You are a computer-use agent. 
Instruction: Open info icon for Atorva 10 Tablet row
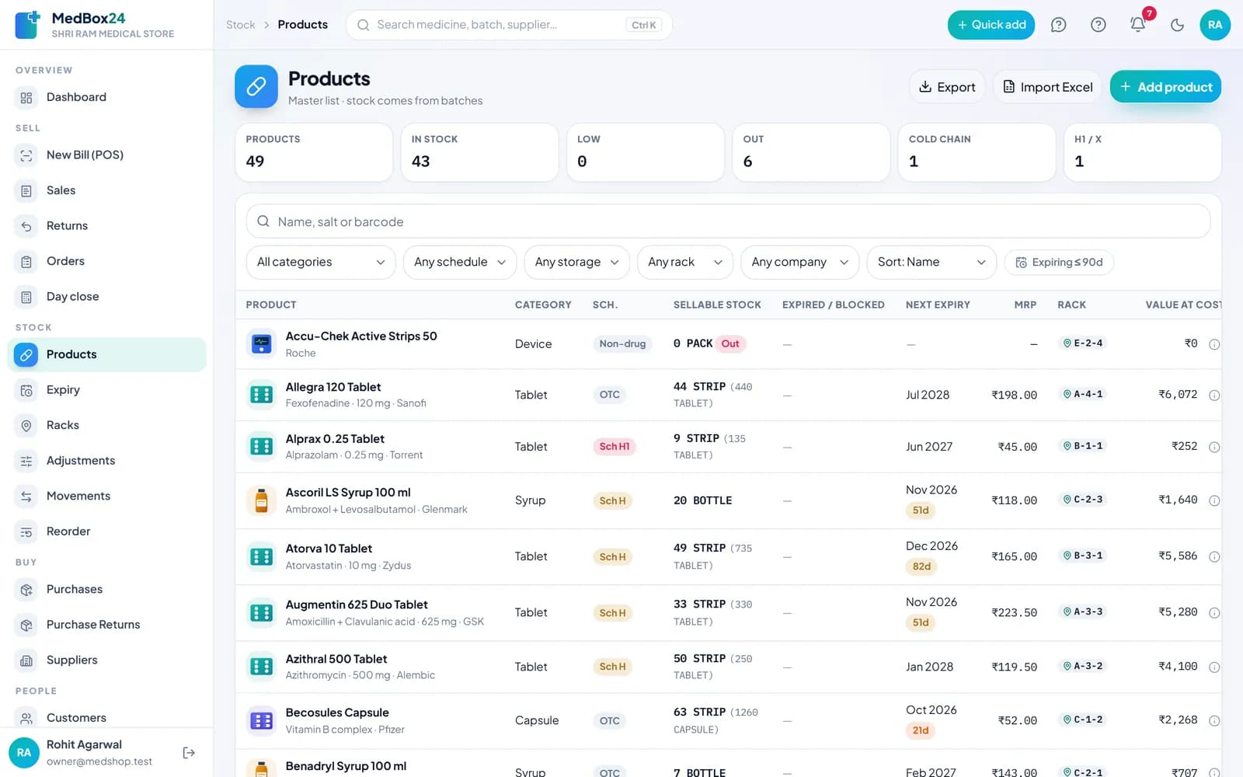point(1214,556)
